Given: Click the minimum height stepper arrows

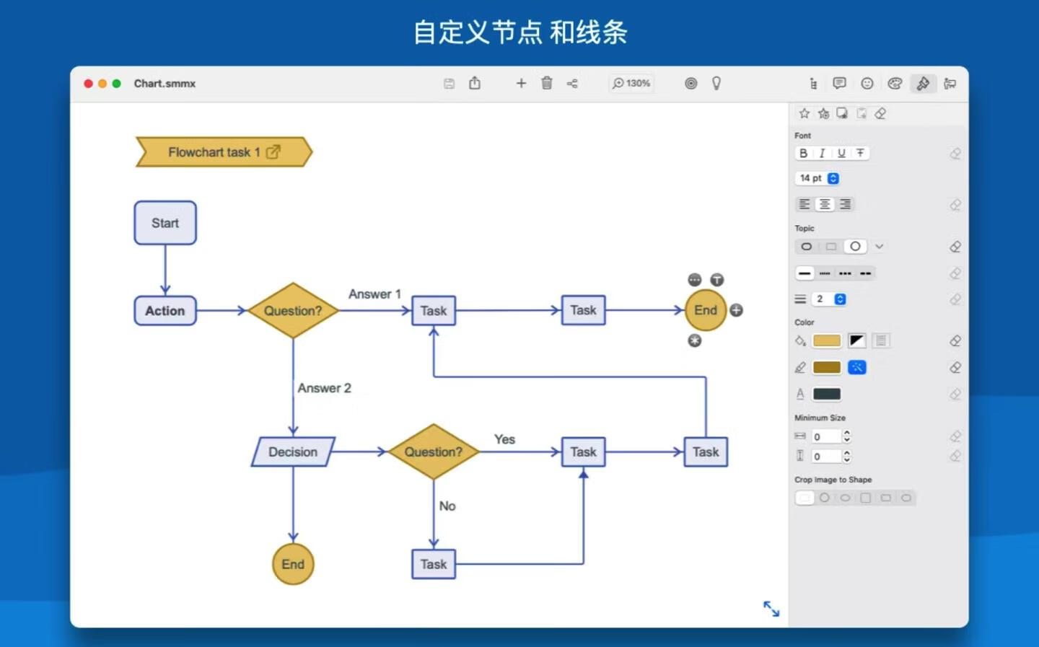Looking at the screenshot, I should tap(847, 456).
